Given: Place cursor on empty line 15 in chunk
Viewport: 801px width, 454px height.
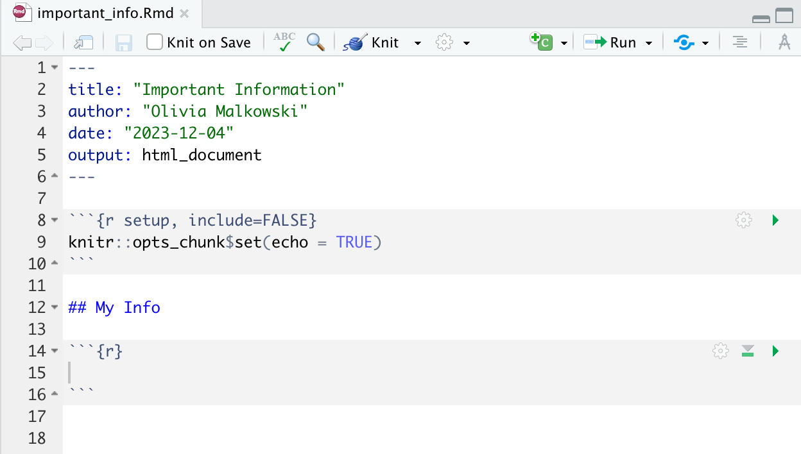Looking at the screenshot, I should tap(431, 373).
